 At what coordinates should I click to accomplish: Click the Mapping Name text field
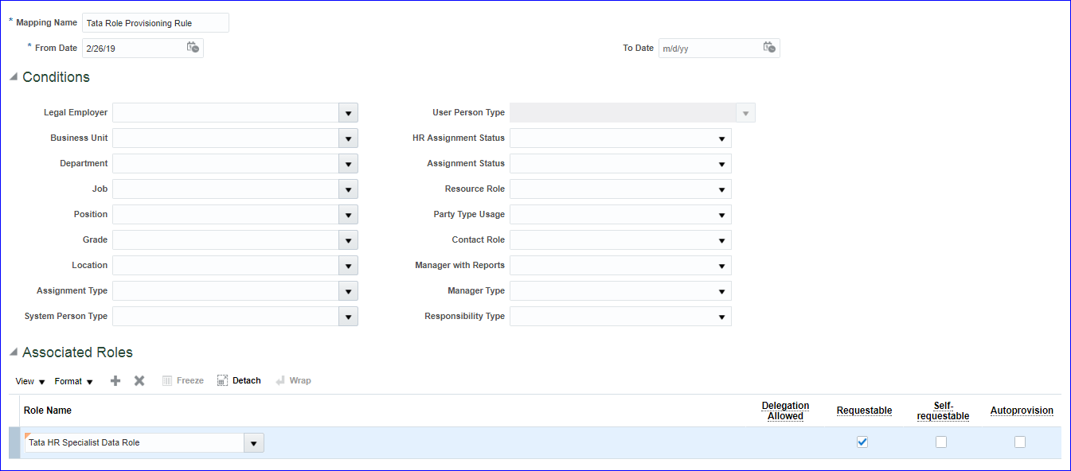(155, 23)
